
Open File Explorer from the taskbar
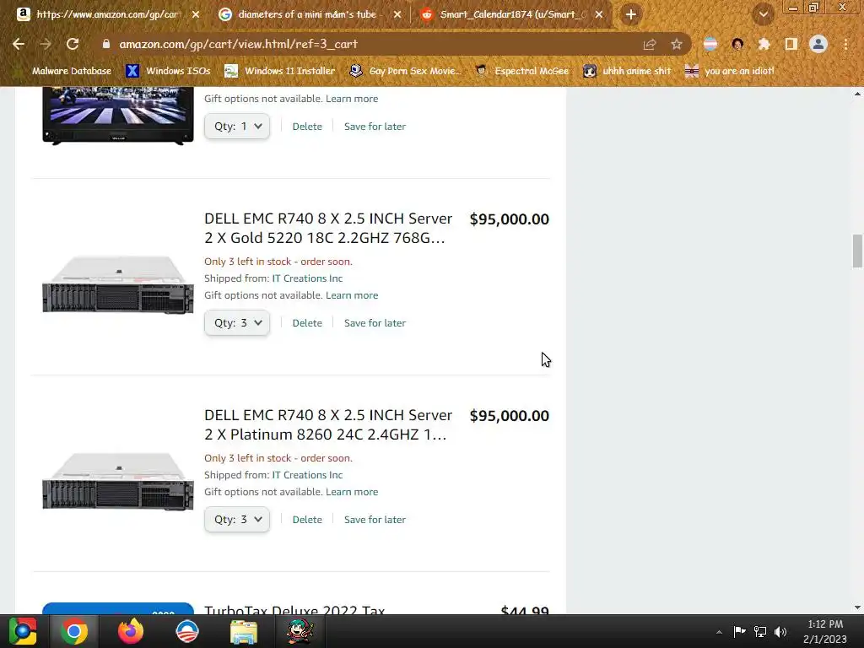[244, 631]
